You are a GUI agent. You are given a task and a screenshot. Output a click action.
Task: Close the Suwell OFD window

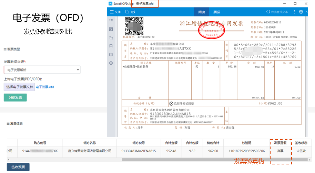[x=306, y=3]
